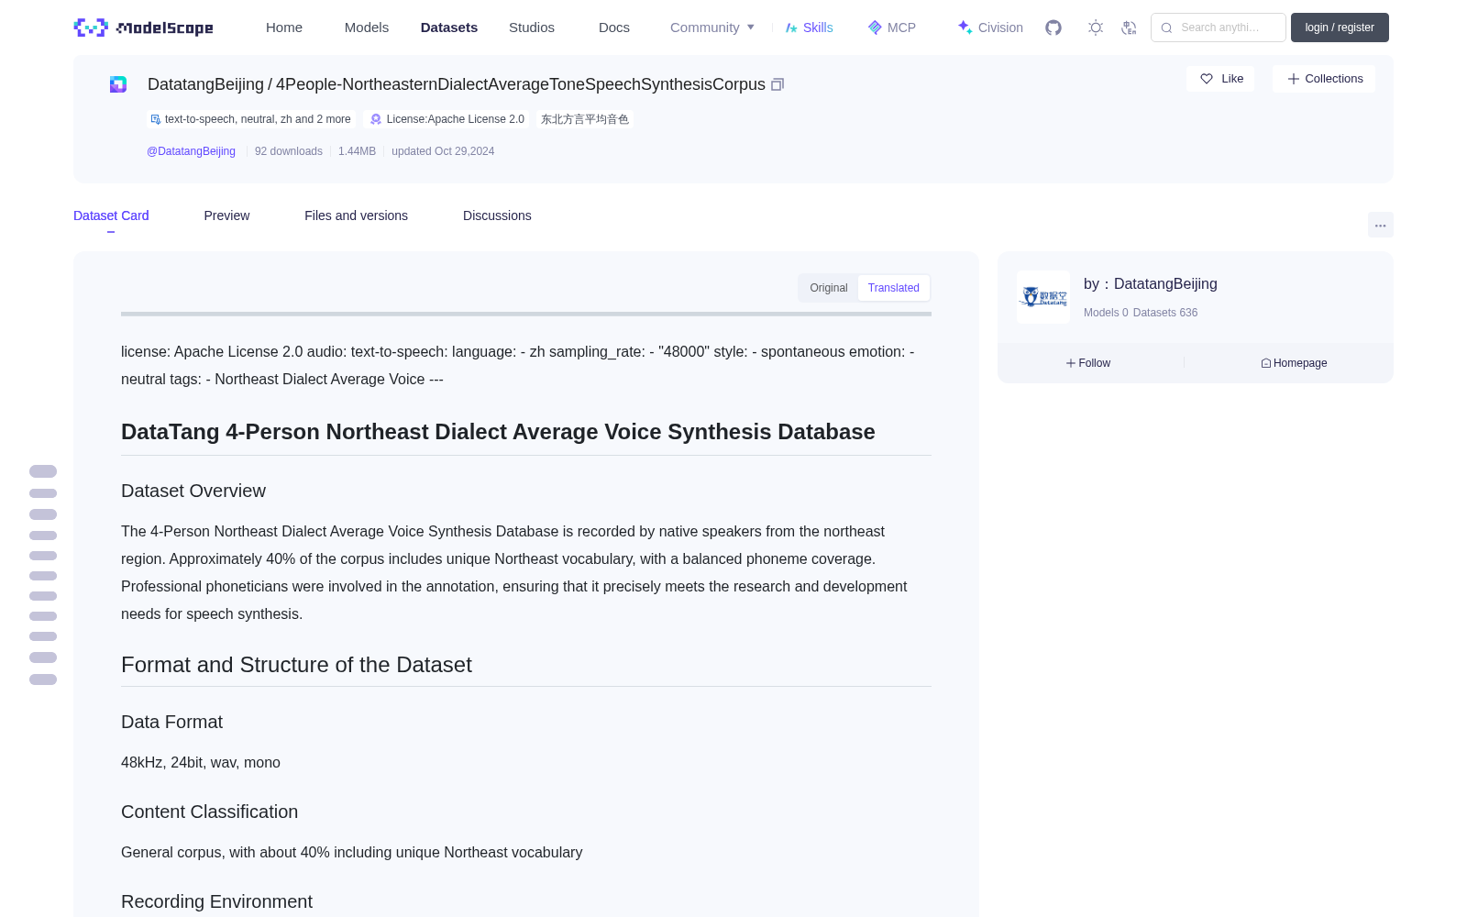Jump via first outline marker in sidebar
This screenshot has width=1467, height=917.
point(43,471)
